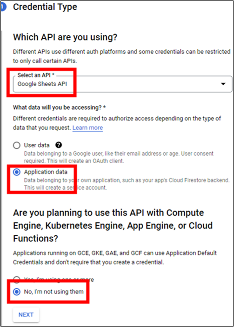Click the Google Sheets API selected value
This screenshot has width=234, height=327.
[42, 84]
